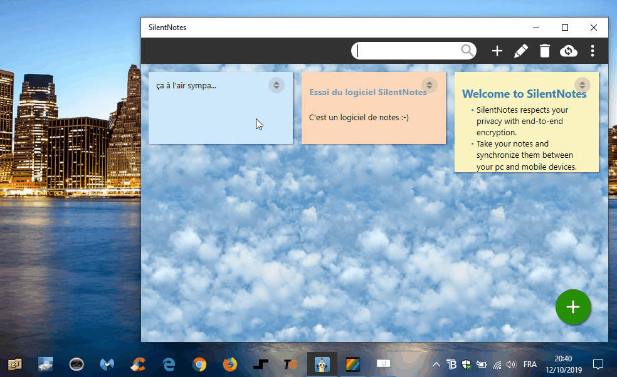Open the first taskbar icon on the left
Viewport: 617px width, 377px height.
(x=14, y=365)
